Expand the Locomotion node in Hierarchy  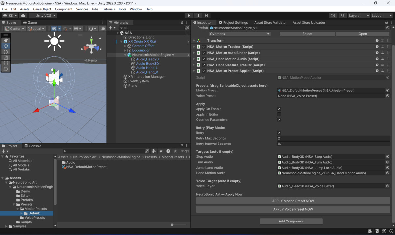coord(125,50)
